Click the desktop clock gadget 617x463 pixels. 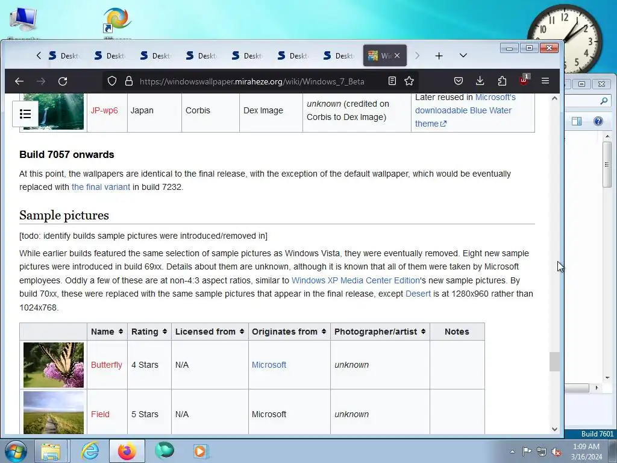point(565,39)
